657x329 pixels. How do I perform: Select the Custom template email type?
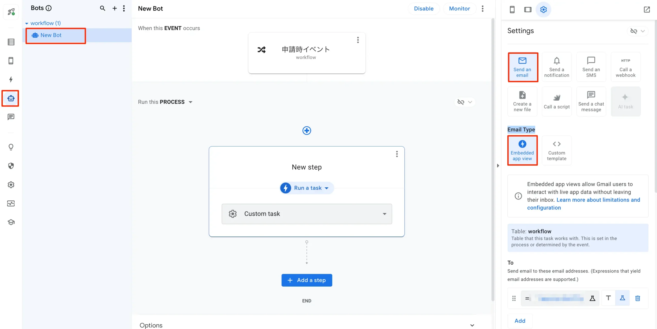tap(556, 150)
